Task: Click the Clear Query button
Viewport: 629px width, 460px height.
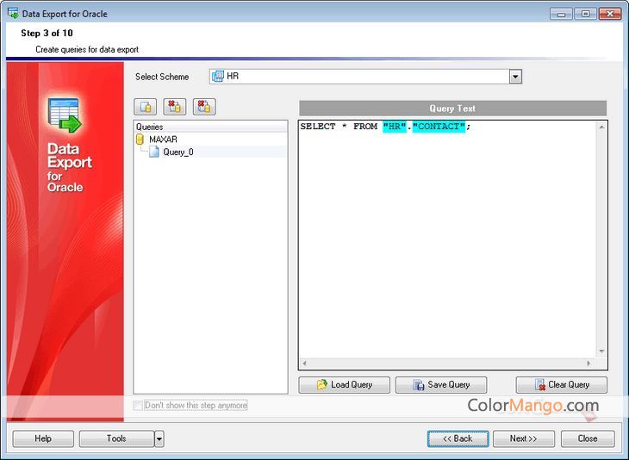Action: (x=562, y=385)
